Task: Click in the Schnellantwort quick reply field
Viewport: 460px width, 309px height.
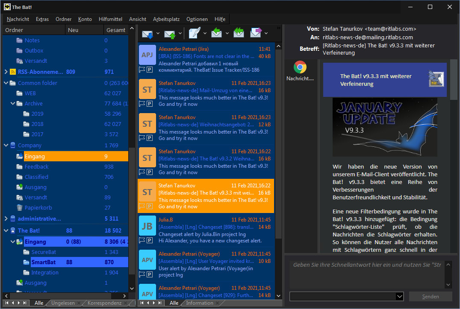Action: [x=367, y=274]
